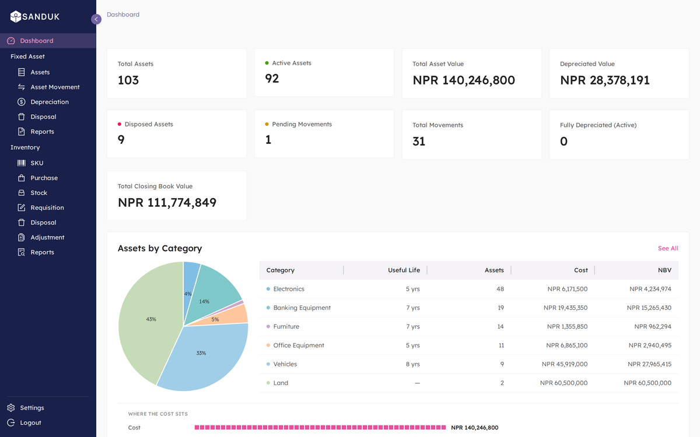Open the Total Movements card
This screenshot has width=700, height=437.
472,135
